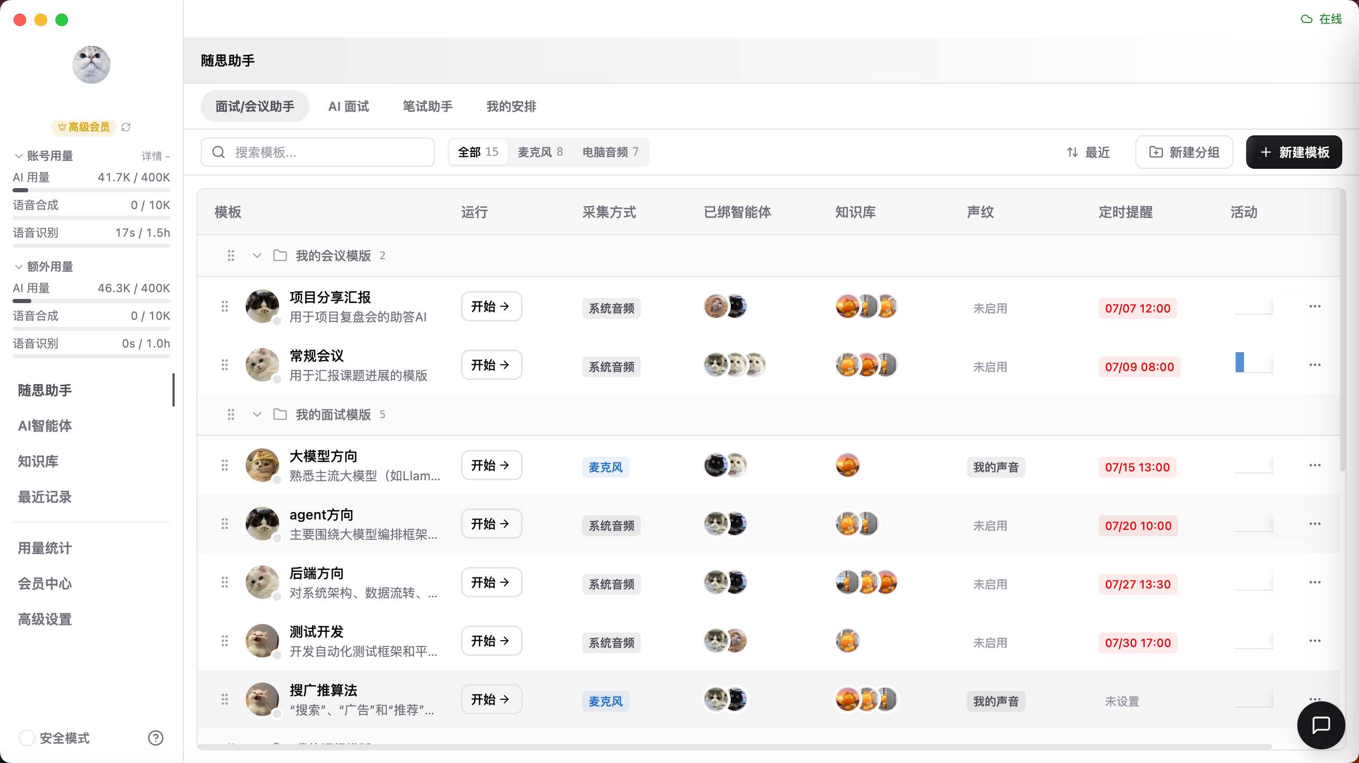Open AI智能体 in sidebar
The width and height of the screenshot is (1359, 763).
point(45,426)
